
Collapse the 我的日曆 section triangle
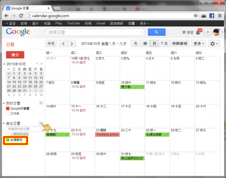[x=4, y=103]
